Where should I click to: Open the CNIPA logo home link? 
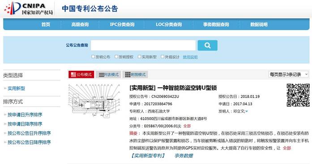pos(29,9)
